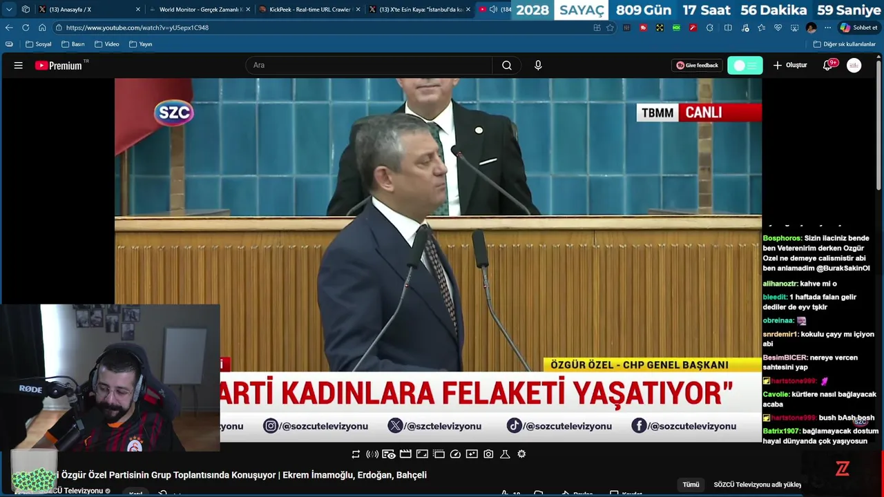This screenshot has height=497, width=884.
Task: Open browser extensions puzzle icon
Action: coord(710,28)
